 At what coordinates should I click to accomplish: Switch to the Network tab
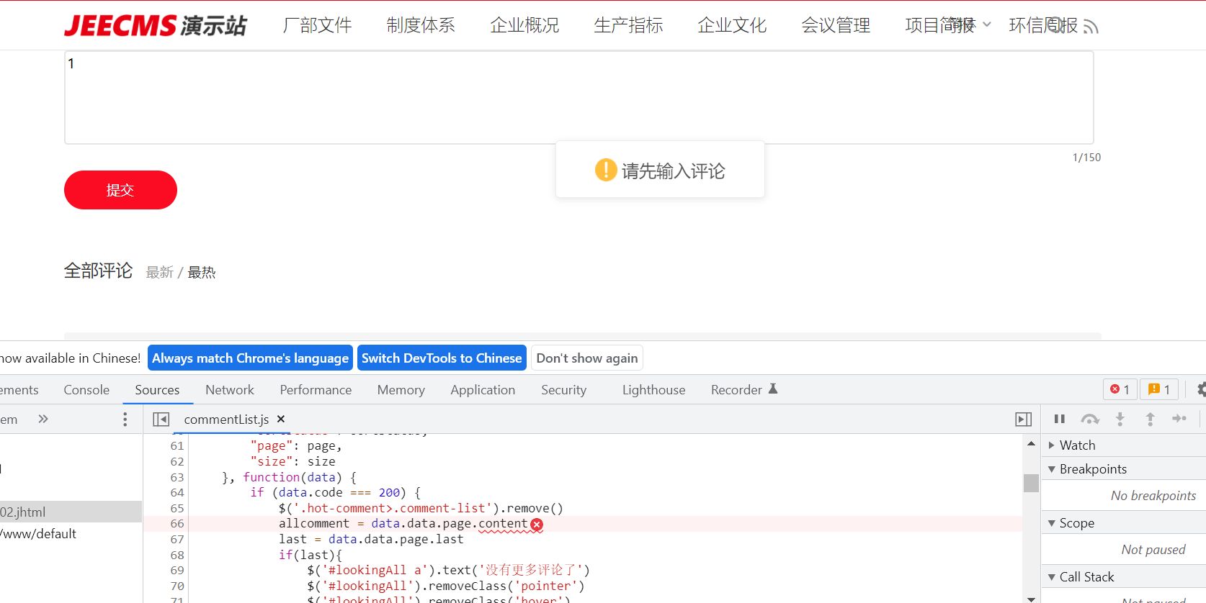229,390
